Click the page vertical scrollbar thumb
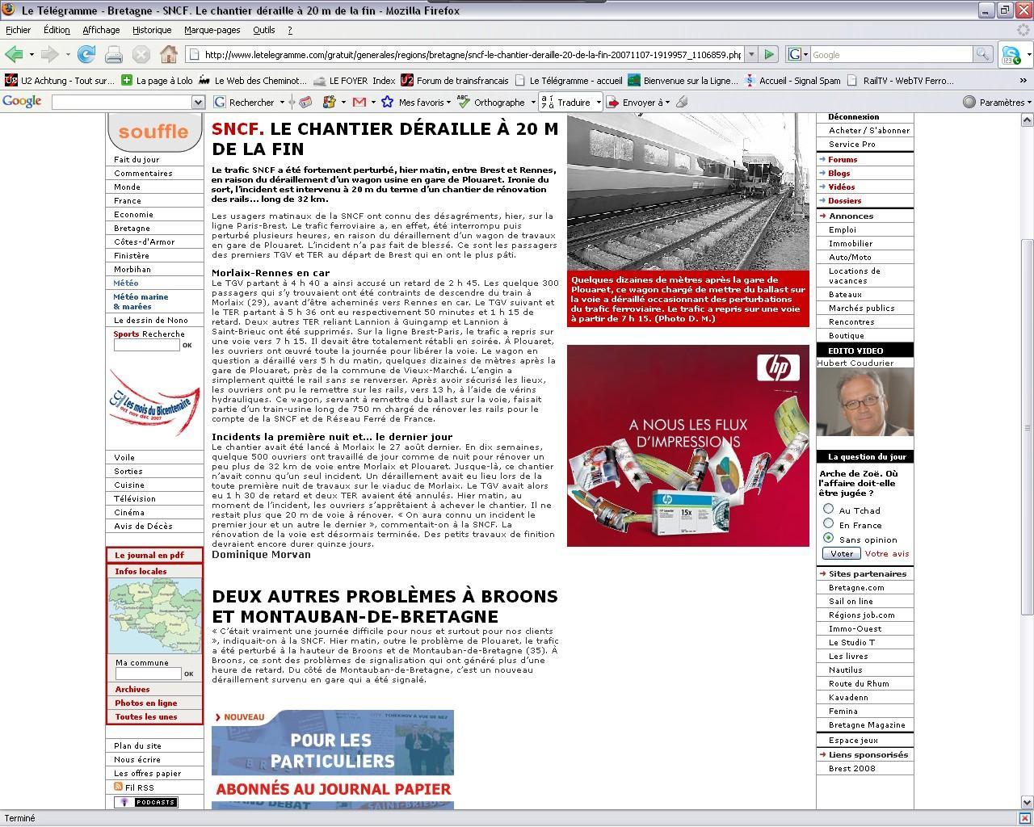 click(x=1027, y=426)
